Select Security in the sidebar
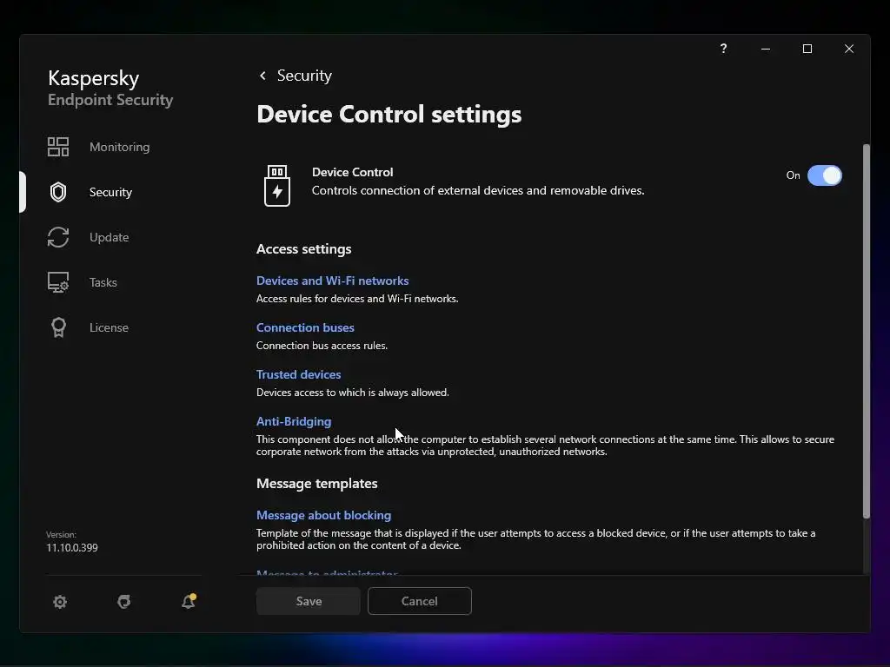This screenshot has height=667, width=890. 110,192
